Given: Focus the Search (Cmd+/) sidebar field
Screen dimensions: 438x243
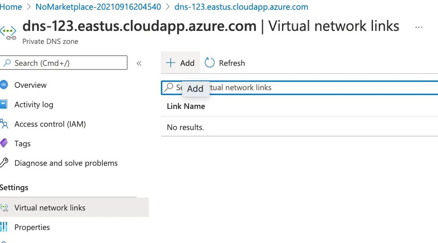Looking at the screenshot, I should pos(64,63).
